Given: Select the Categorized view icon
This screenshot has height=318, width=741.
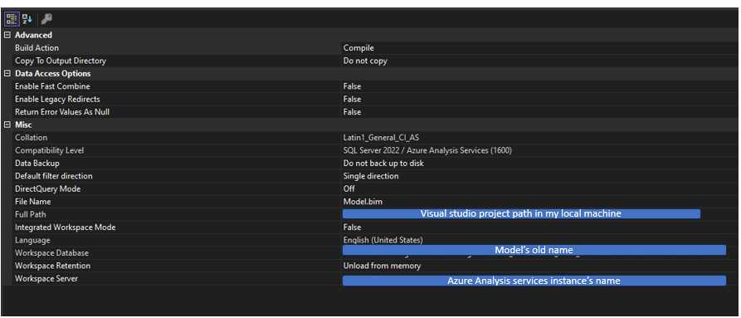Looking at the screenshot, I should coord(12,19).
